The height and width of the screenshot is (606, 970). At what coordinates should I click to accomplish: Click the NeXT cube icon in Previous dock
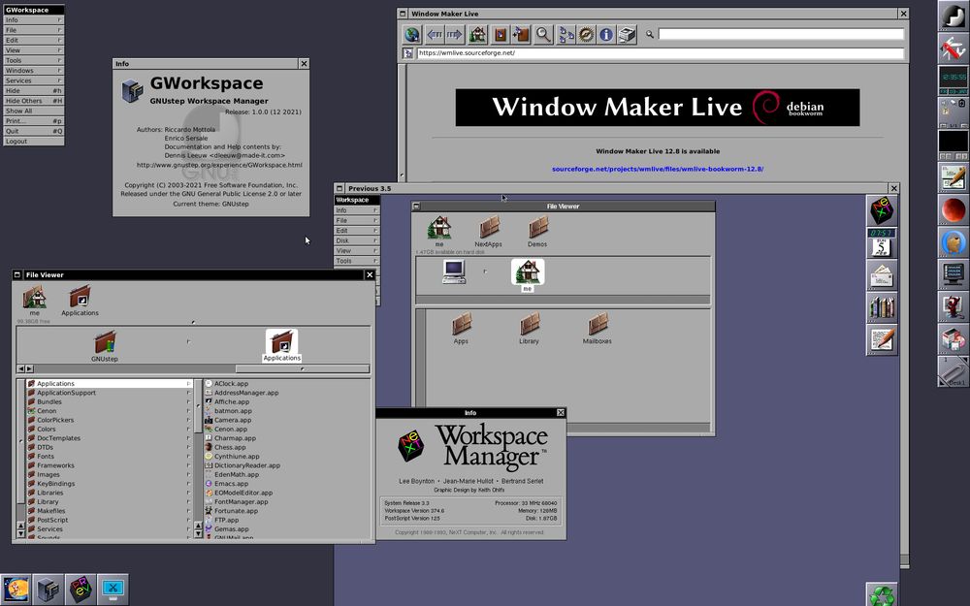882,210
